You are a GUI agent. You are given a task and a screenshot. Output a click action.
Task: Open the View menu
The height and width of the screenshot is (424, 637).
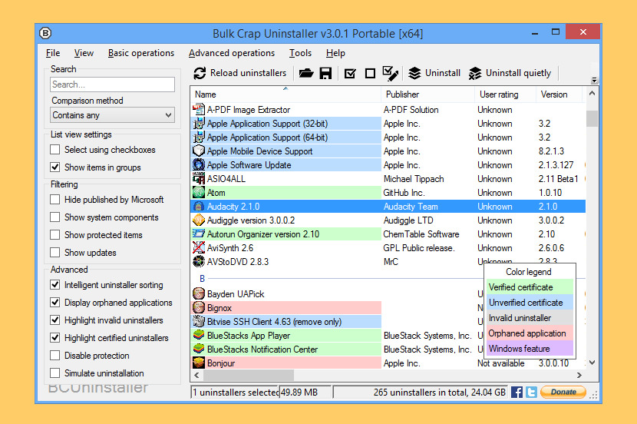84,53
